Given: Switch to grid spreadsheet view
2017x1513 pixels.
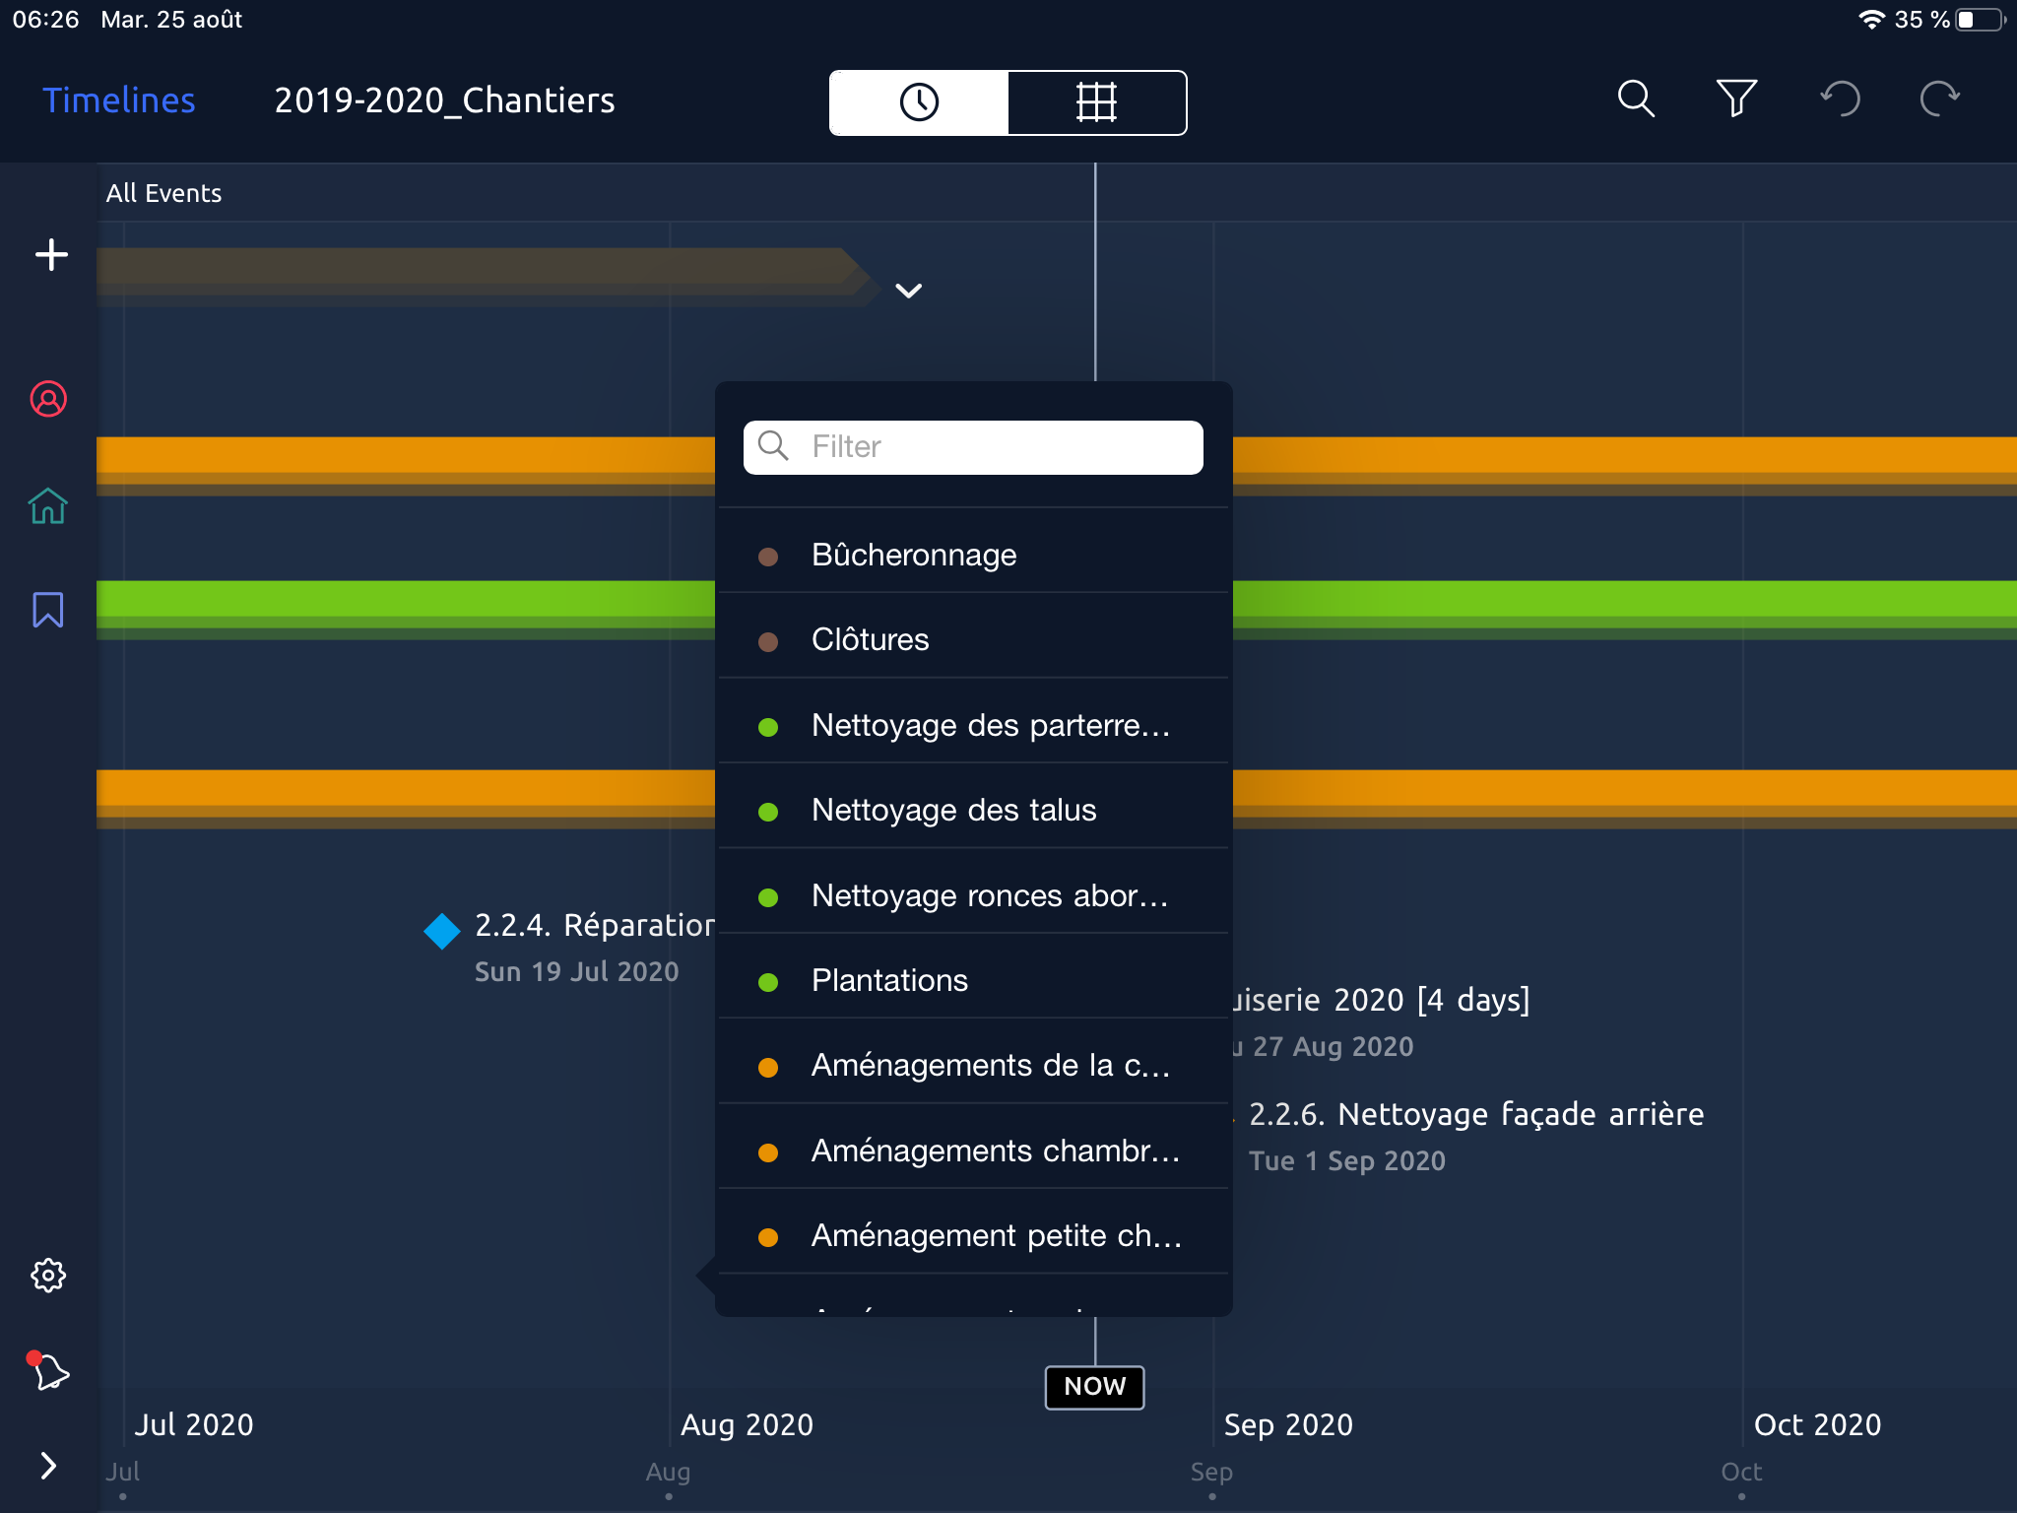Looking at the screenshot, I should pos(1096,102).
